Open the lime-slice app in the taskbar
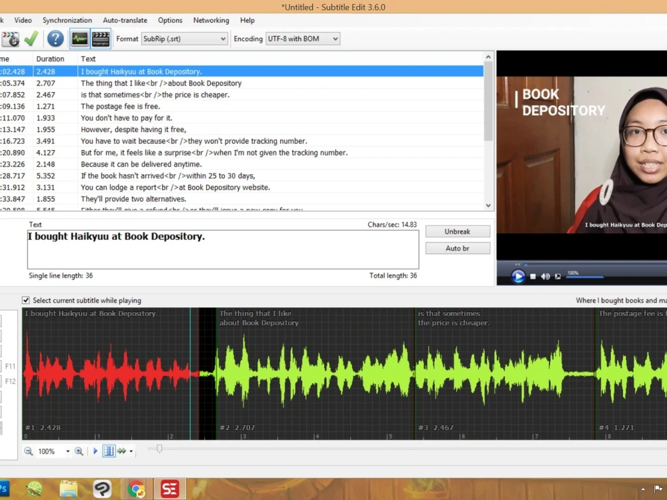The width and height of the screenshot is (667, 500). 34,489
